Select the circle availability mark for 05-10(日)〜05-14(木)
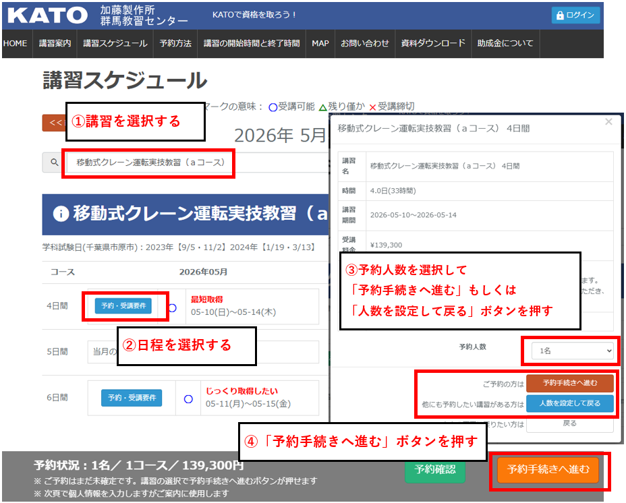The height and width of the screenshot is (503, 626). click(173, 307)
